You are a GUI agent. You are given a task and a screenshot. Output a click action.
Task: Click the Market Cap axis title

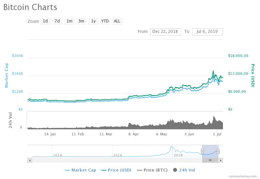click(6, 76)
